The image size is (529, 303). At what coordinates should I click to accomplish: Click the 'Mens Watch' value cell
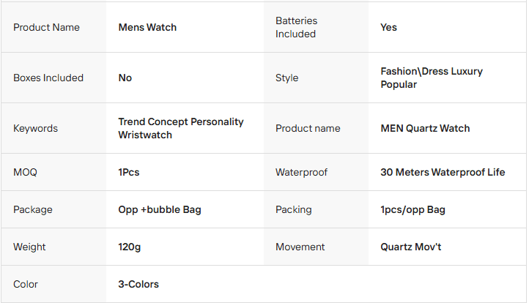[x=147, y=27]
